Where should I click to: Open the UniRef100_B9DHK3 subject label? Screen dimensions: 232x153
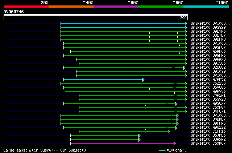coord(208,39)
